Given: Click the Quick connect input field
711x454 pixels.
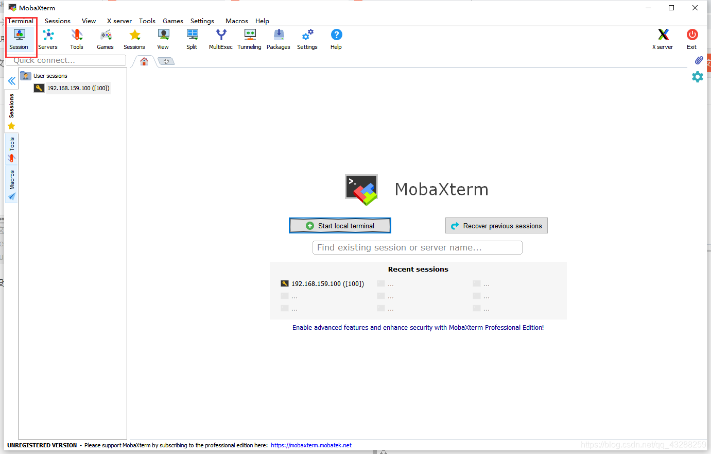Looking at the screenshot, I should pyautogui.click(x=66, y=60).
